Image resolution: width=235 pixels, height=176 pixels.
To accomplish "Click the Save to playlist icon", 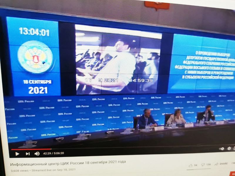I will tap(233, 163).
